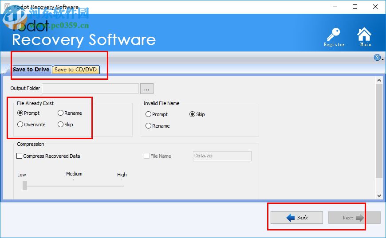Click the Output Folder text field
386x238 pixels.
[91, 89]
